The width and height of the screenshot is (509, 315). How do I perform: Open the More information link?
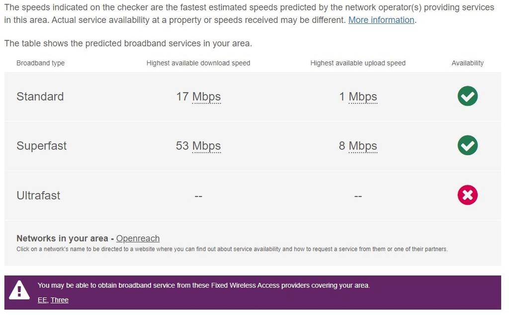[381, 20]
